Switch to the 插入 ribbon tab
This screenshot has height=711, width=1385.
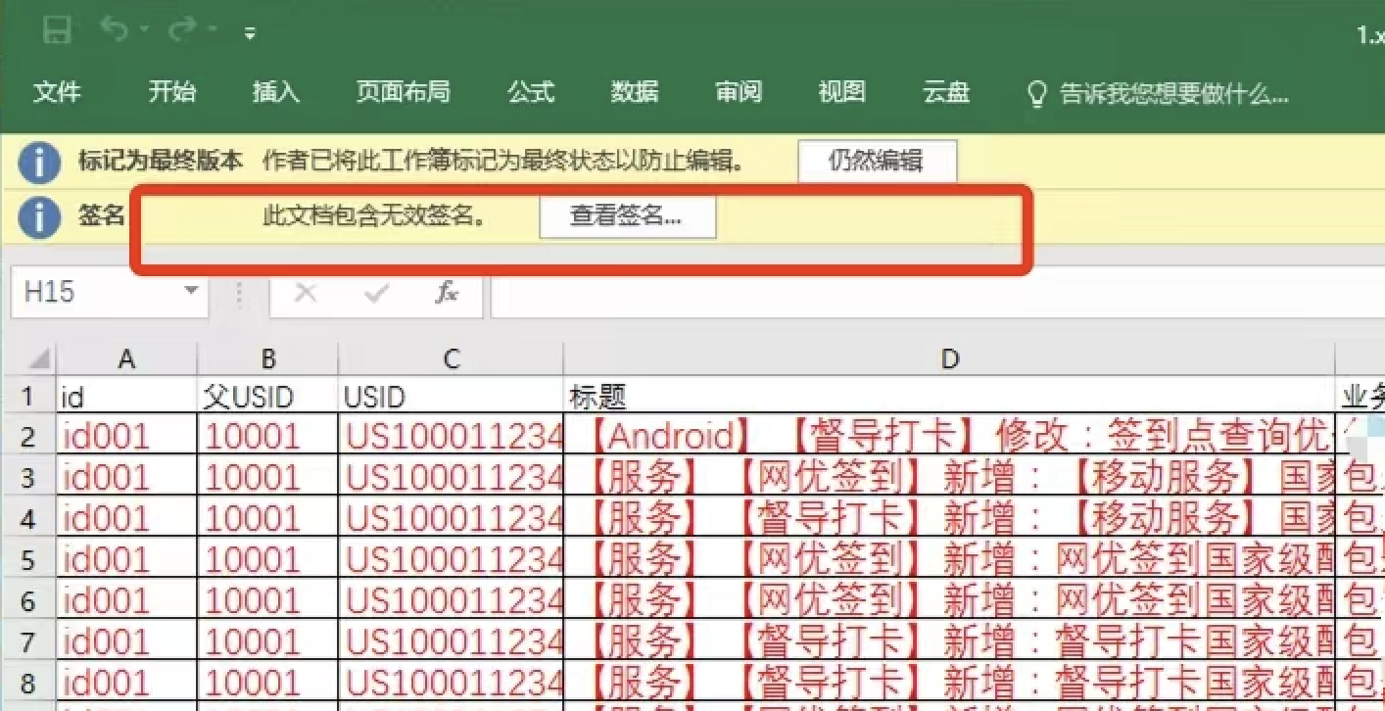(276, 93)
